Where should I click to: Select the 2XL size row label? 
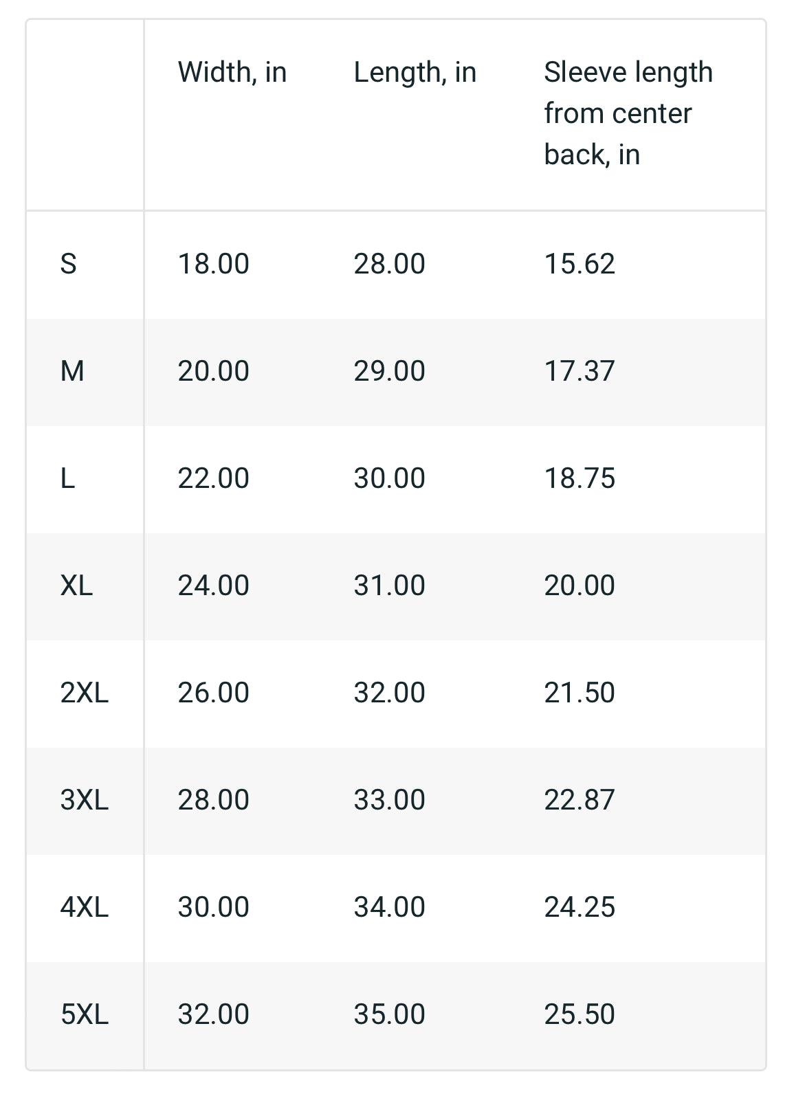[x=85, y=693]
